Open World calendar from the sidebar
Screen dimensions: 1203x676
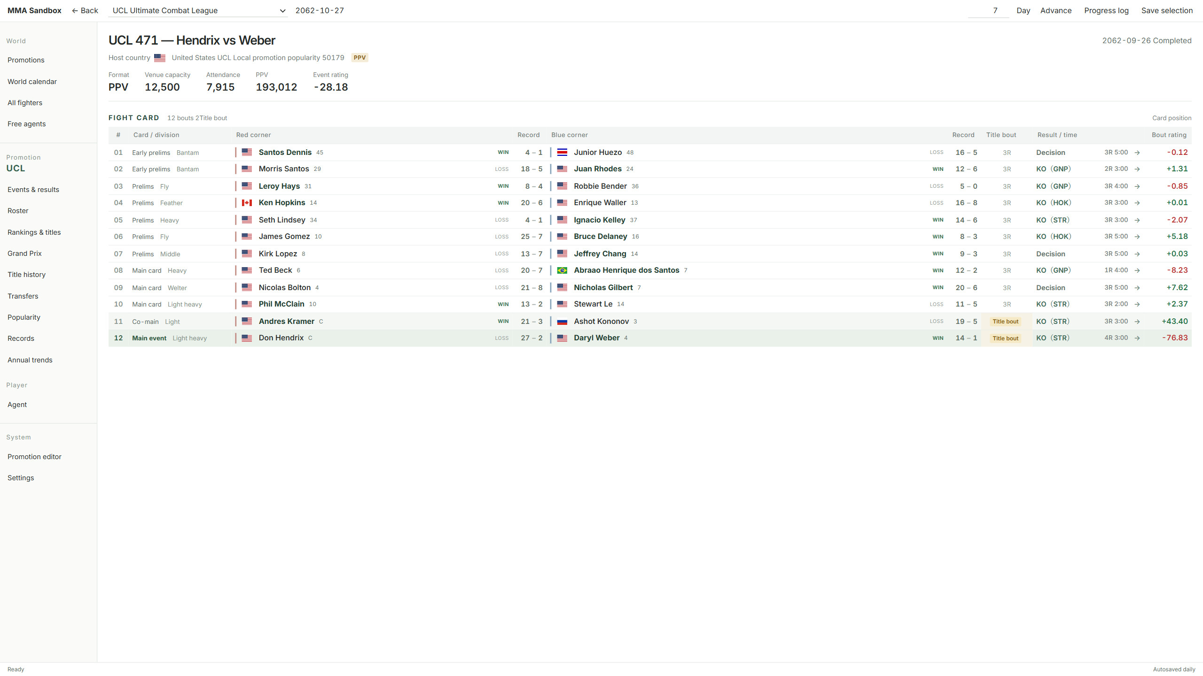[x=32, y=82]
